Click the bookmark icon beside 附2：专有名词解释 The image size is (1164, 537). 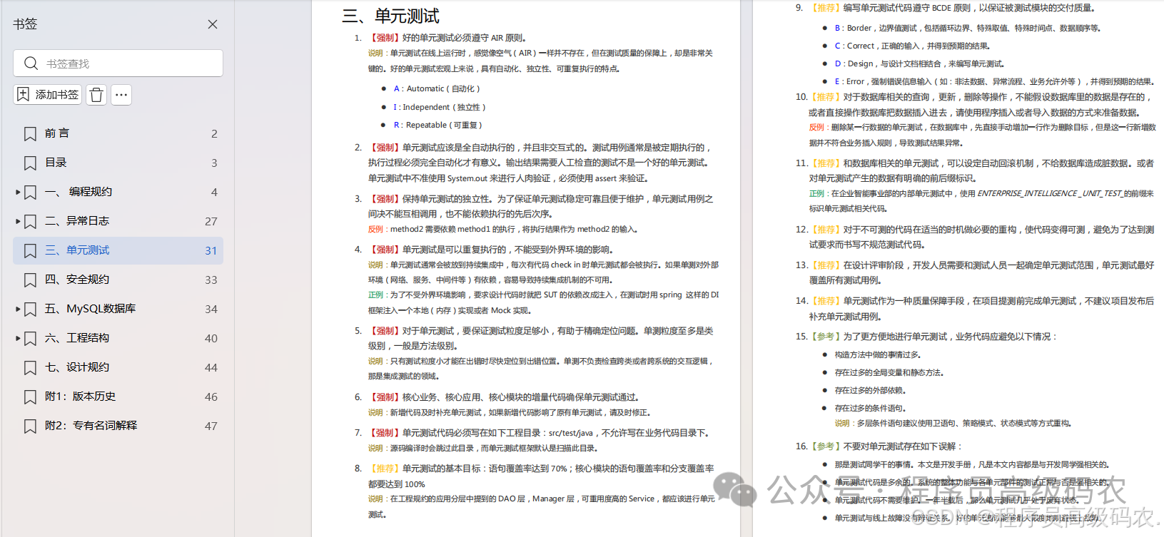coord(30,426)
